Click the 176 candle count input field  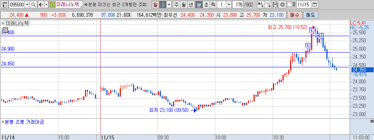click(238, 5)
